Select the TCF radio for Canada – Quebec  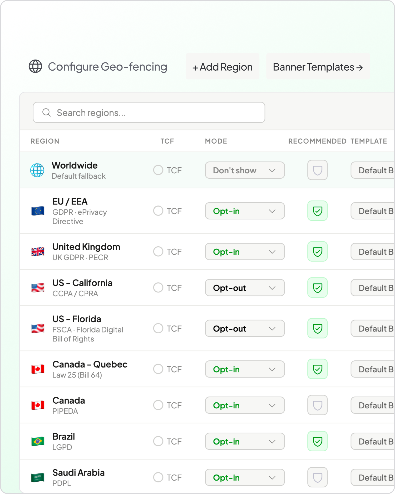coord(158,369)
